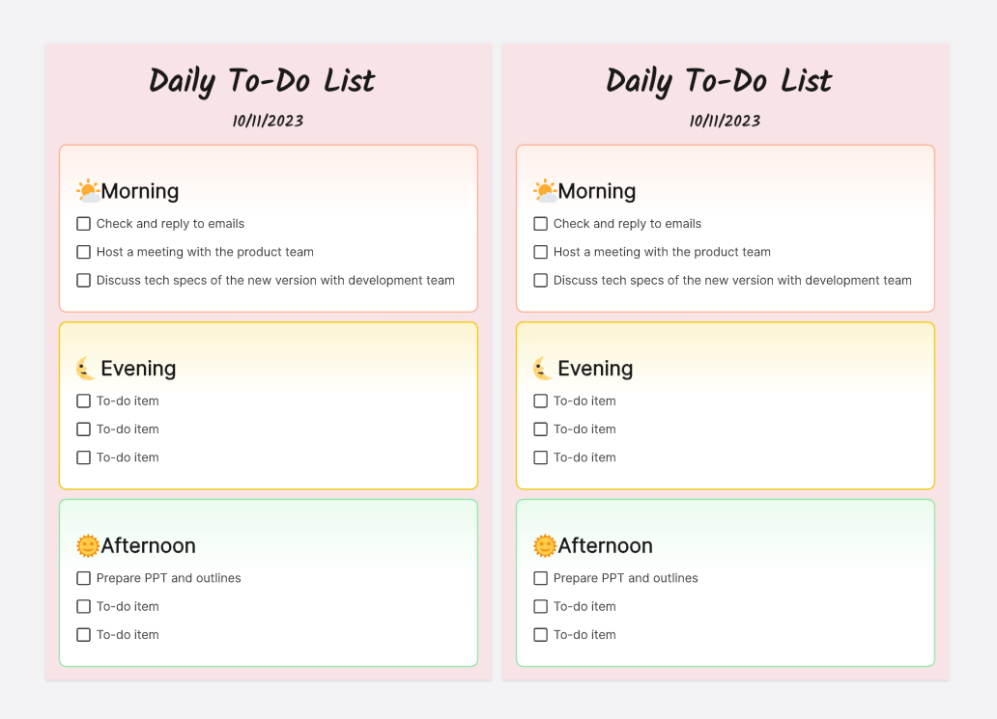Screen dimensions: 997x719
Task: Tick "Host a meeting" checkbox on left page
Action: coord(84,252)
